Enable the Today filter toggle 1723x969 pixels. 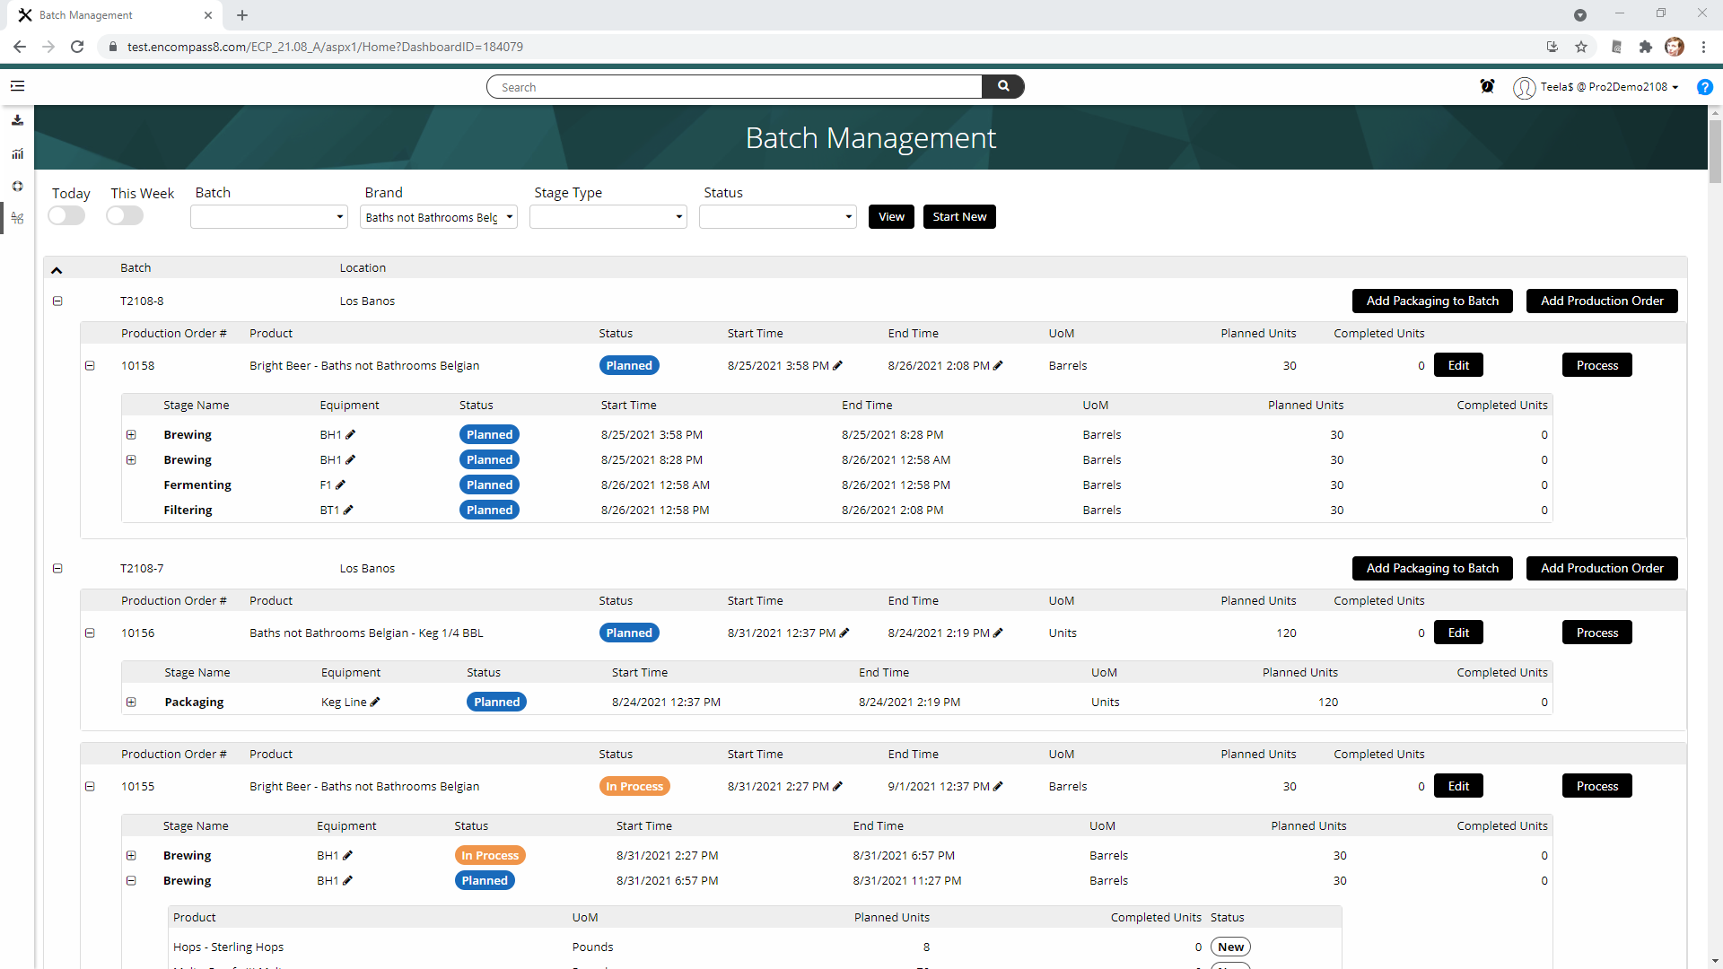click(x=66, y=215)
